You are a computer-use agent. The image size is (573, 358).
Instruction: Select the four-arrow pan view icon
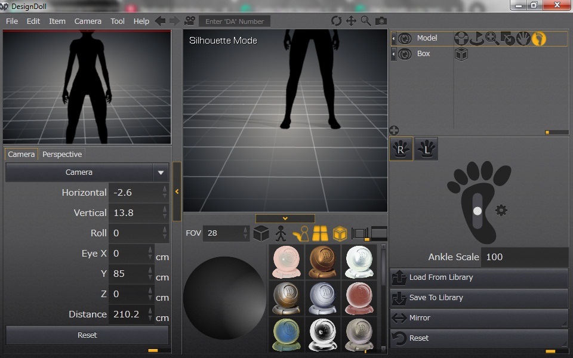351,21
